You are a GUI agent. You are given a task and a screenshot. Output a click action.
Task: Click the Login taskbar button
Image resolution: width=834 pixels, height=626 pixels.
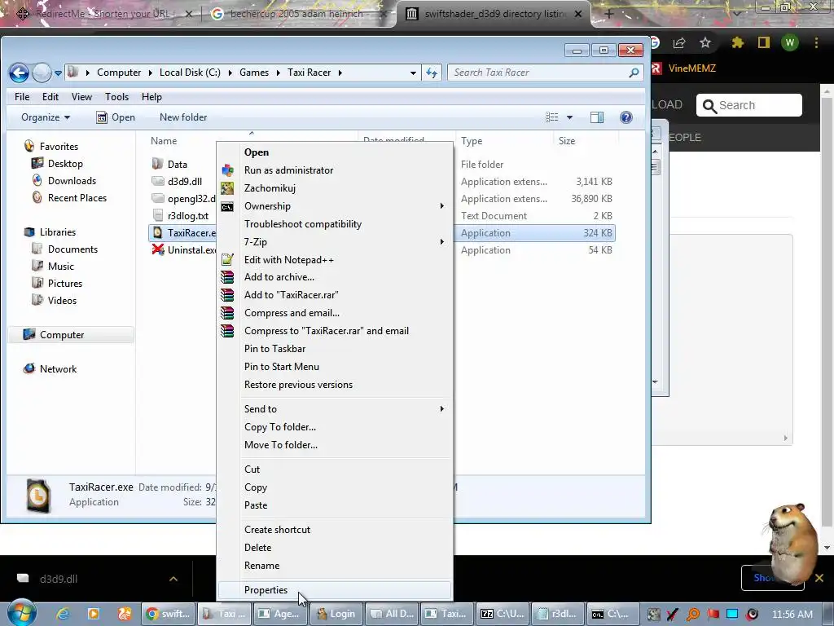tap(336, 614)
